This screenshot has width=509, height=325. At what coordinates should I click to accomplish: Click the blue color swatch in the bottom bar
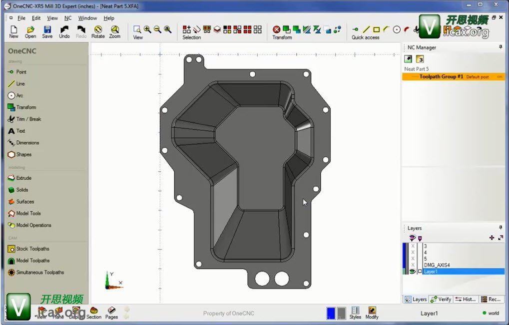[330, 313]
